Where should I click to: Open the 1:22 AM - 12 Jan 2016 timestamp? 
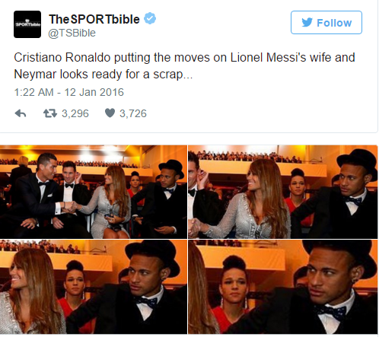click(69, 92)
